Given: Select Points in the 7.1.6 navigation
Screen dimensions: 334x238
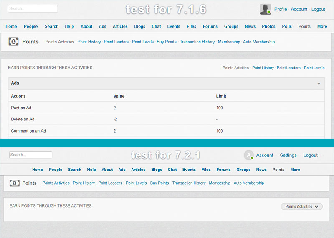Looking at the screenshot, I should click(304, 26).
